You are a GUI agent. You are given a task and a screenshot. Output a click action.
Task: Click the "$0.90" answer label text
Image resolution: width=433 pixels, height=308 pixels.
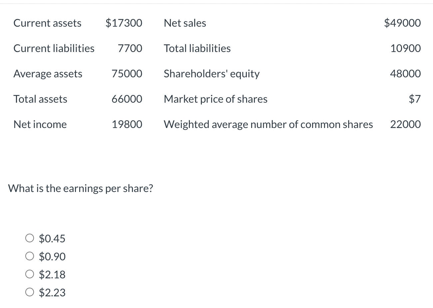(x=52, y=257)
